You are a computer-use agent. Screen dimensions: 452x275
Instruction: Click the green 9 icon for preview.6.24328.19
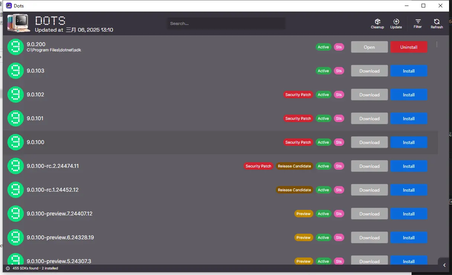click(x=16, y=237)
